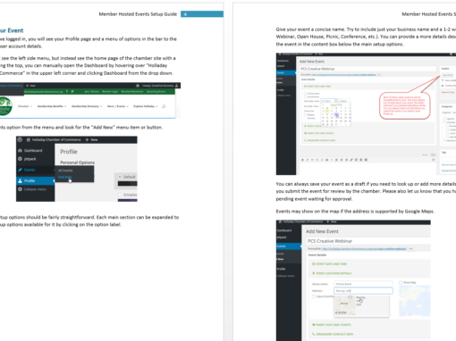Expand the Membership Directory dropdown menu

click(87, 106)
